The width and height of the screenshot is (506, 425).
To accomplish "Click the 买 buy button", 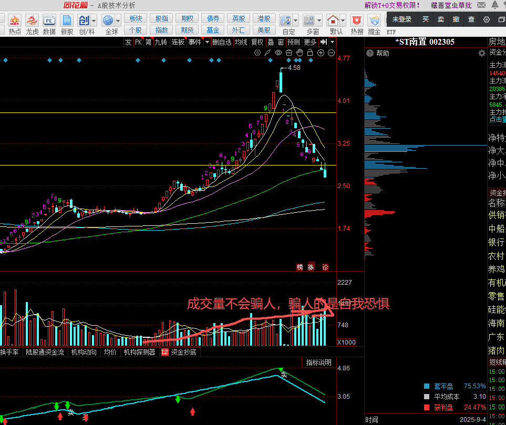I will coord(426,19).
